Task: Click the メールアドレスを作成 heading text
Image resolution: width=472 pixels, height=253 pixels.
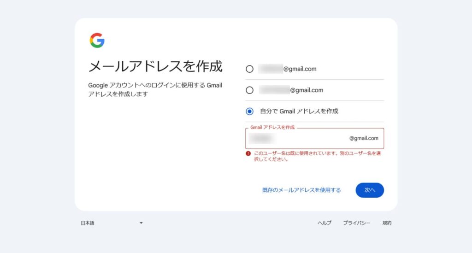Action: (x=155, y=66)
